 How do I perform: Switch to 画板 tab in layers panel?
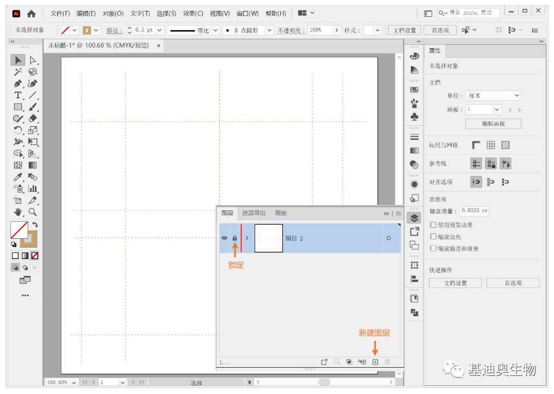coord(281,213)
